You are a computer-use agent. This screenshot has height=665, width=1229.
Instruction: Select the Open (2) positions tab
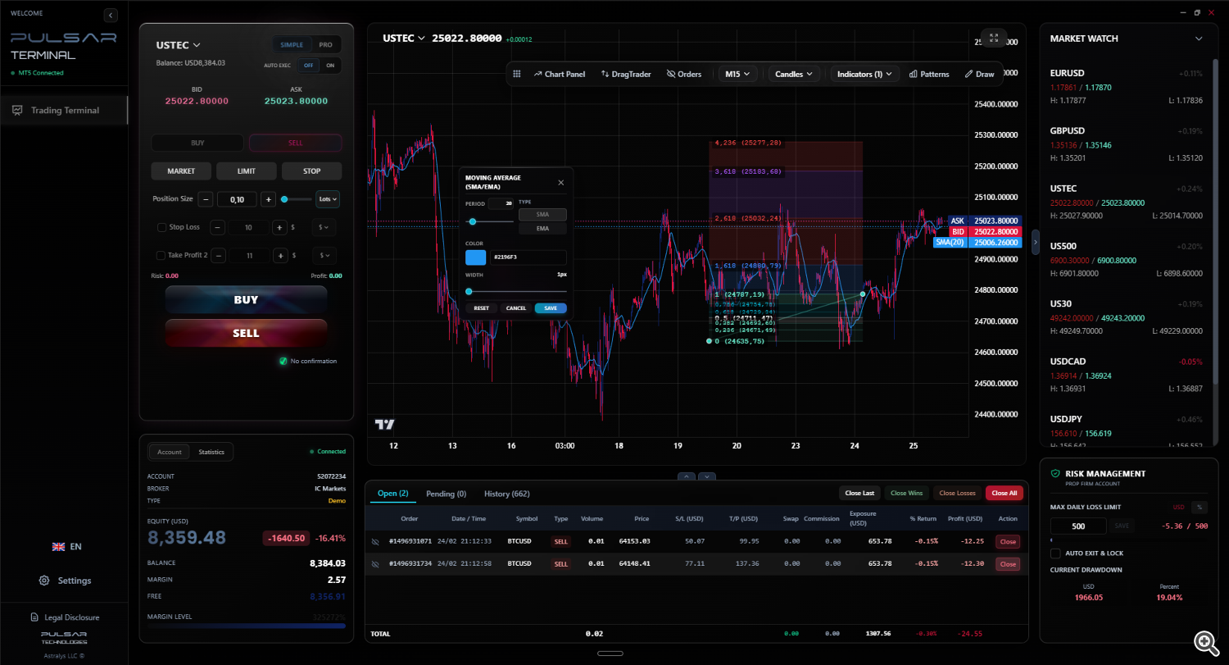(392, 494)
